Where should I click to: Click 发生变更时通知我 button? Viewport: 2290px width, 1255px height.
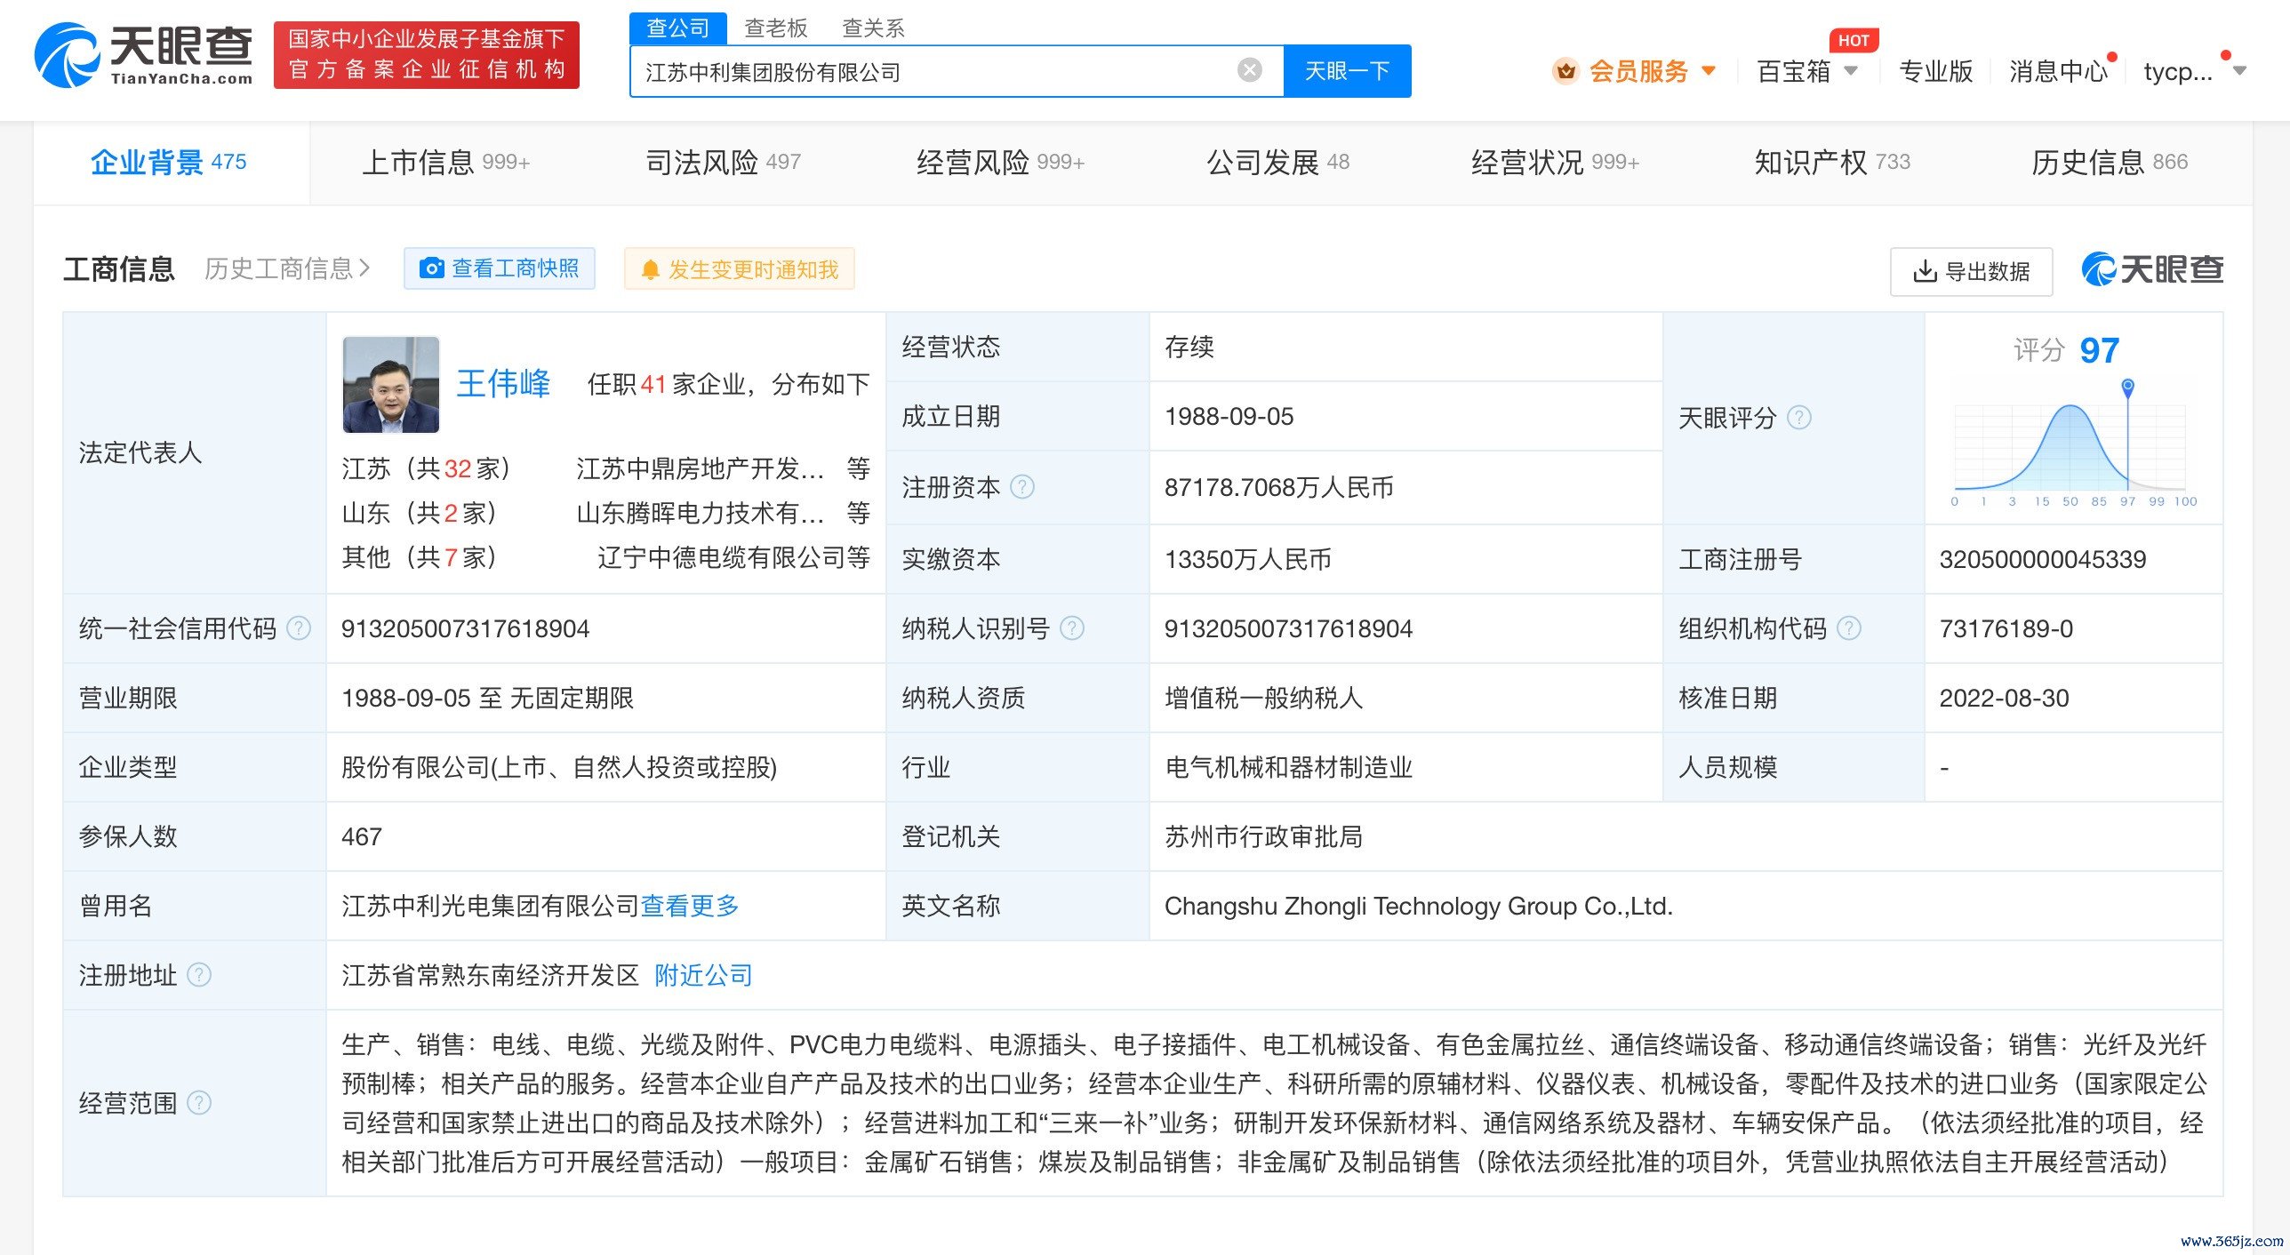[x=740, y=268]
